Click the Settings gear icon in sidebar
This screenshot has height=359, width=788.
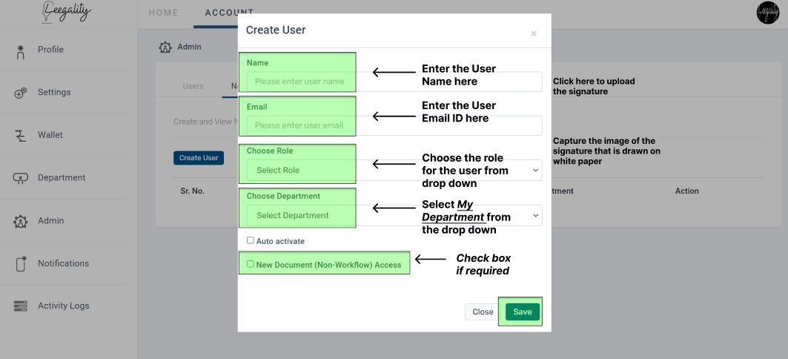(x=20, y=93)
